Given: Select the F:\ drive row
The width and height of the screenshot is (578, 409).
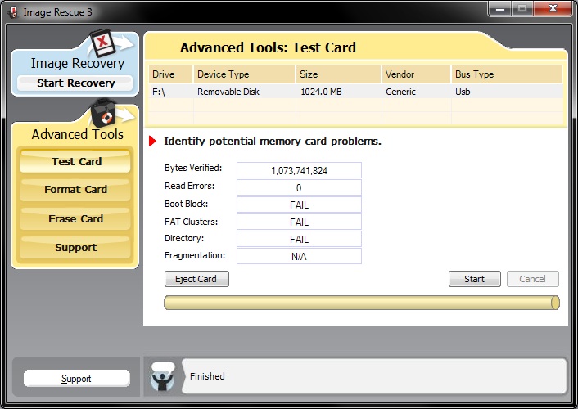Looking at the screenshot, I should pyautogui.click(x=355, y=92).
